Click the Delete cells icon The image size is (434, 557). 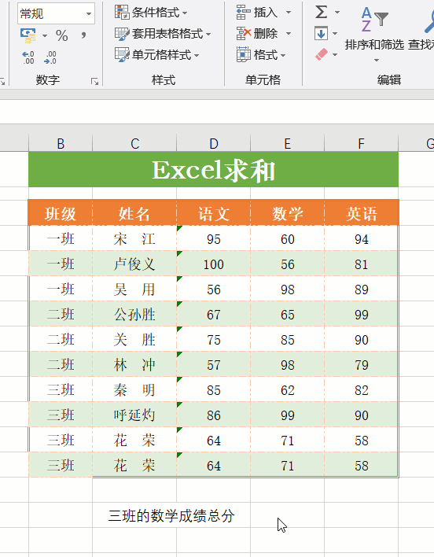tap(244, 34)
